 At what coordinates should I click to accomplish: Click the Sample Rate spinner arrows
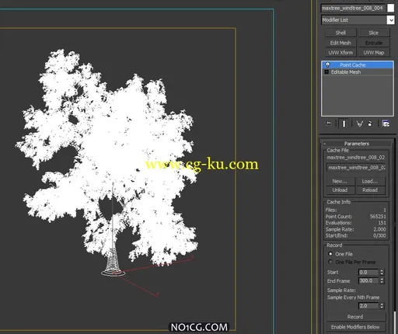click(382, 306)
